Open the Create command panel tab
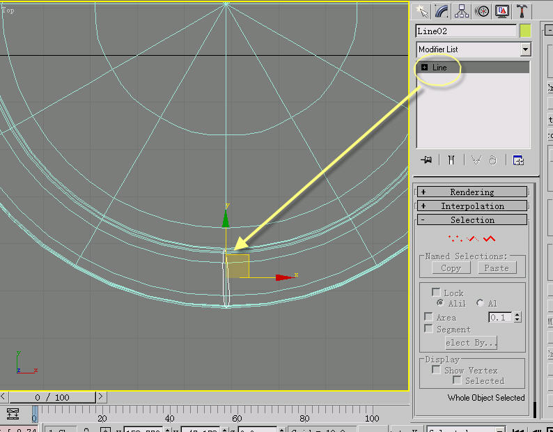This screenshot has width=553, height=432. tap(422, 11)
